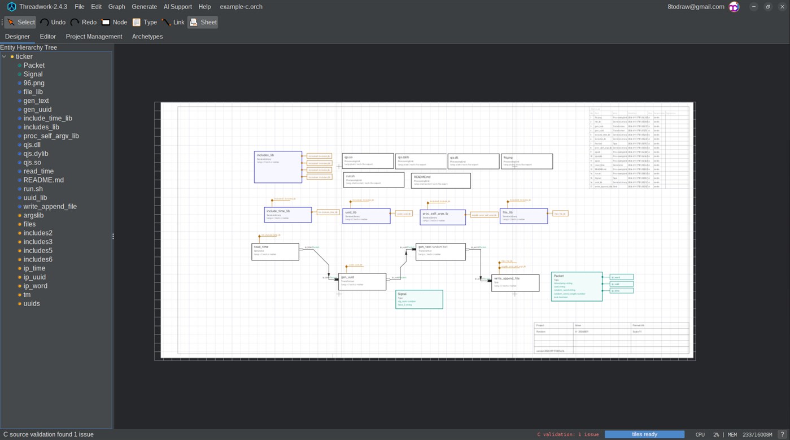Open the Help menu
This screenshot has height=440, width=790.
click(204, 7)
